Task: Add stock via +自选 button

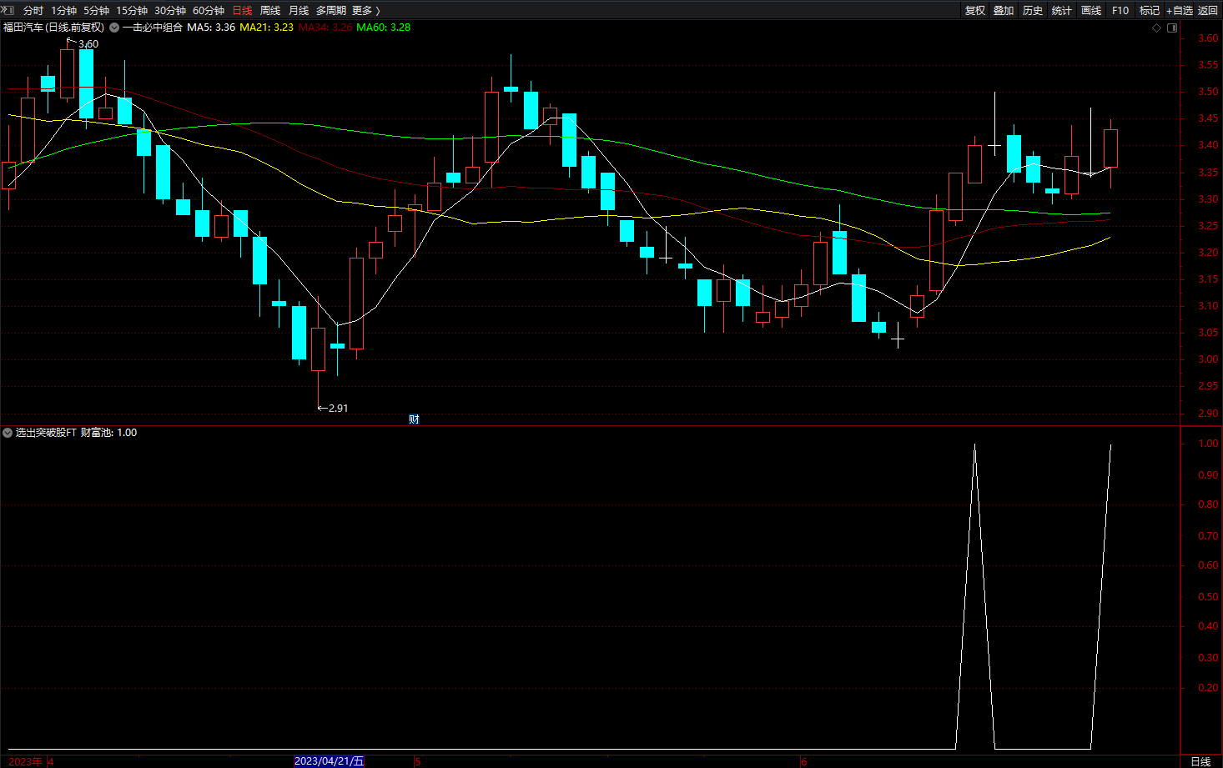Action: pyautogui.click(x=1180, y=11)
